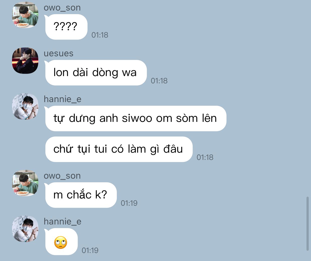Viewport: 311px width, 261px height.
Task: Click hannie_e username above the emoji bubble
Action: [x=63, y=221]
